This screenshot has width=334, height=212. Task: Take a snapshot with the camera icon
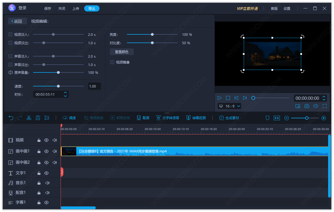(307, 106)
